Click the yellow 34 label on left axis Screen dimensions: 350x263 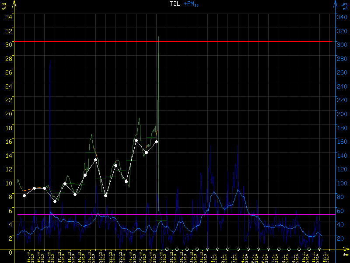[x=9, y=17]
